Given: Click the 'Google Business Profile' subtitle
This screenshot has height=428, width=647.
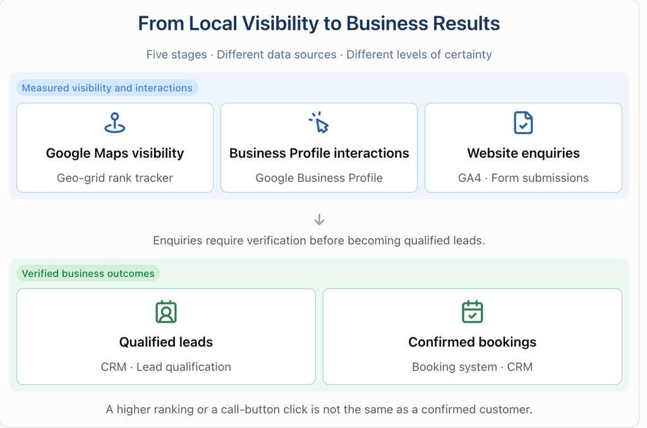Looking at the screenshot, I should [x=319, y=178].
